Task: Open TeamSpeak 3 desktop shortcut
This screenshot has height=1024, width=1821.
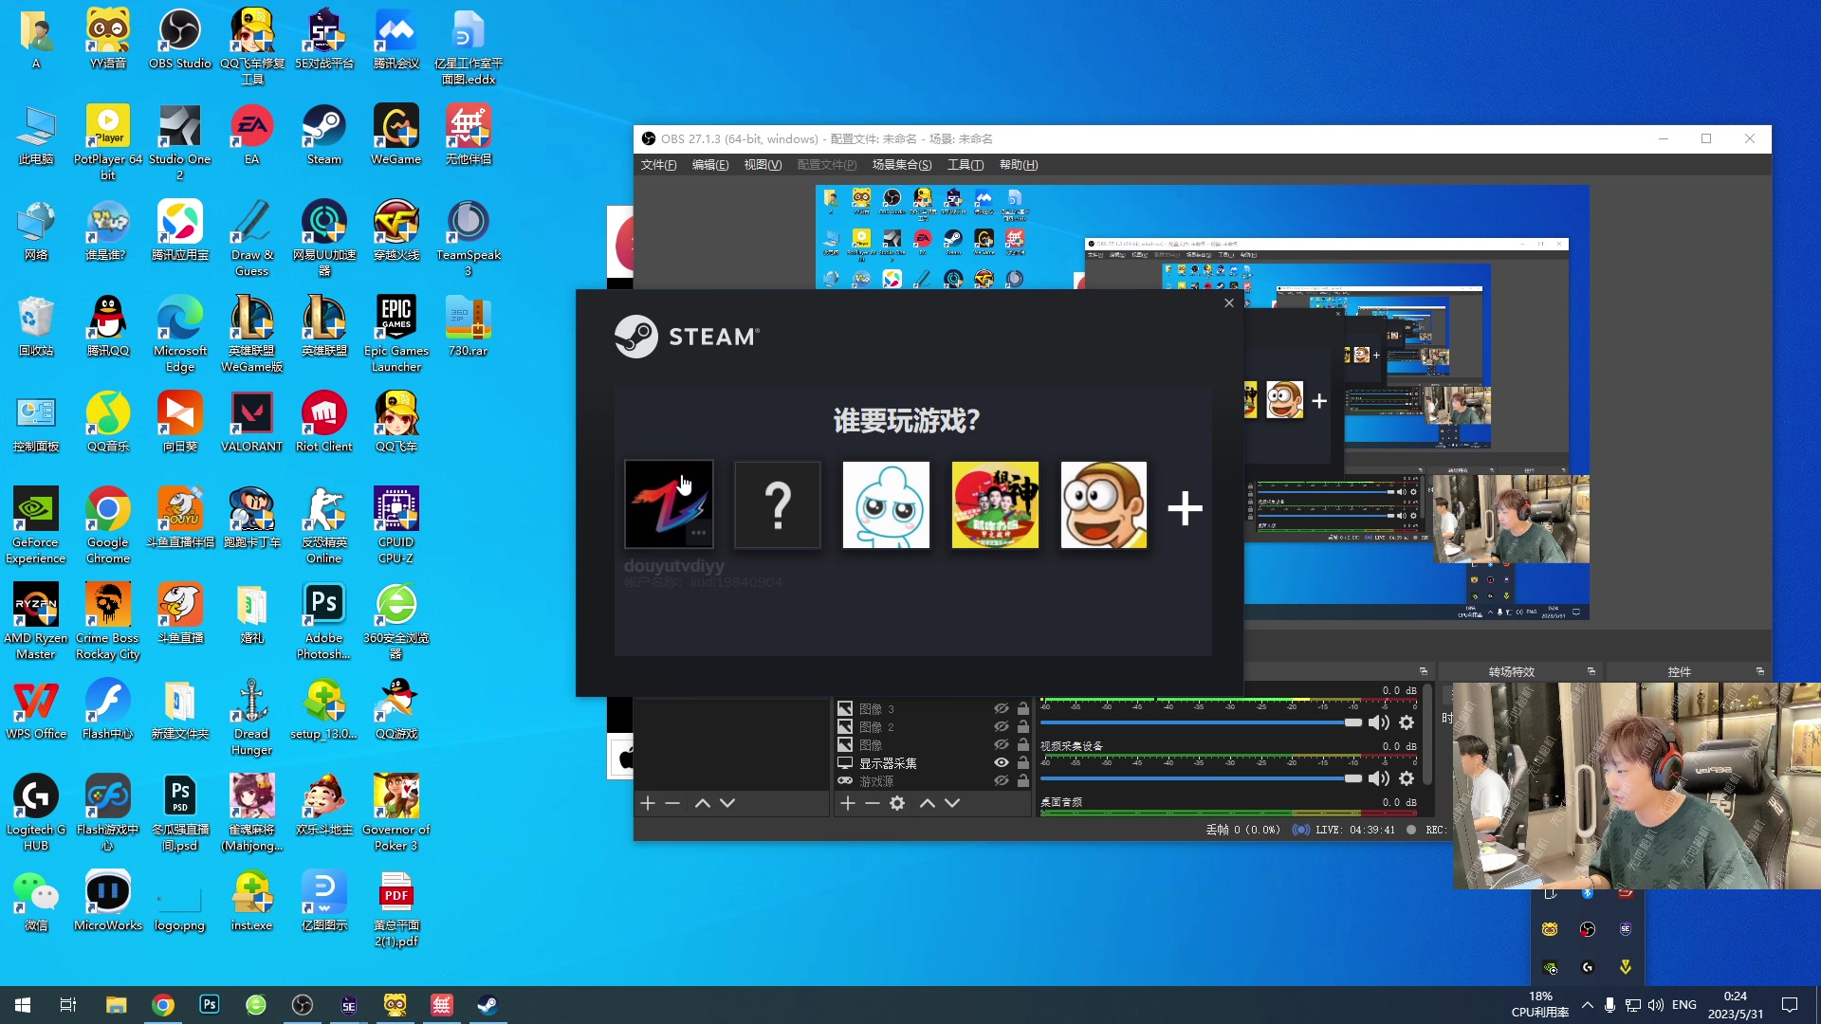Action: pyautogui.click(x=469, y=237)
